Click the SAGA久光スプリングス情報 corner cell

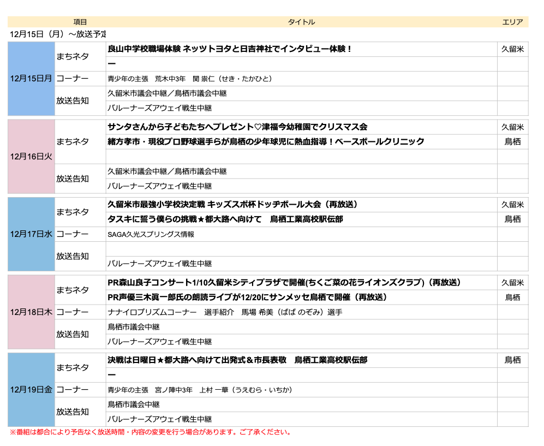pyautogui.click(x=151, y=235)
